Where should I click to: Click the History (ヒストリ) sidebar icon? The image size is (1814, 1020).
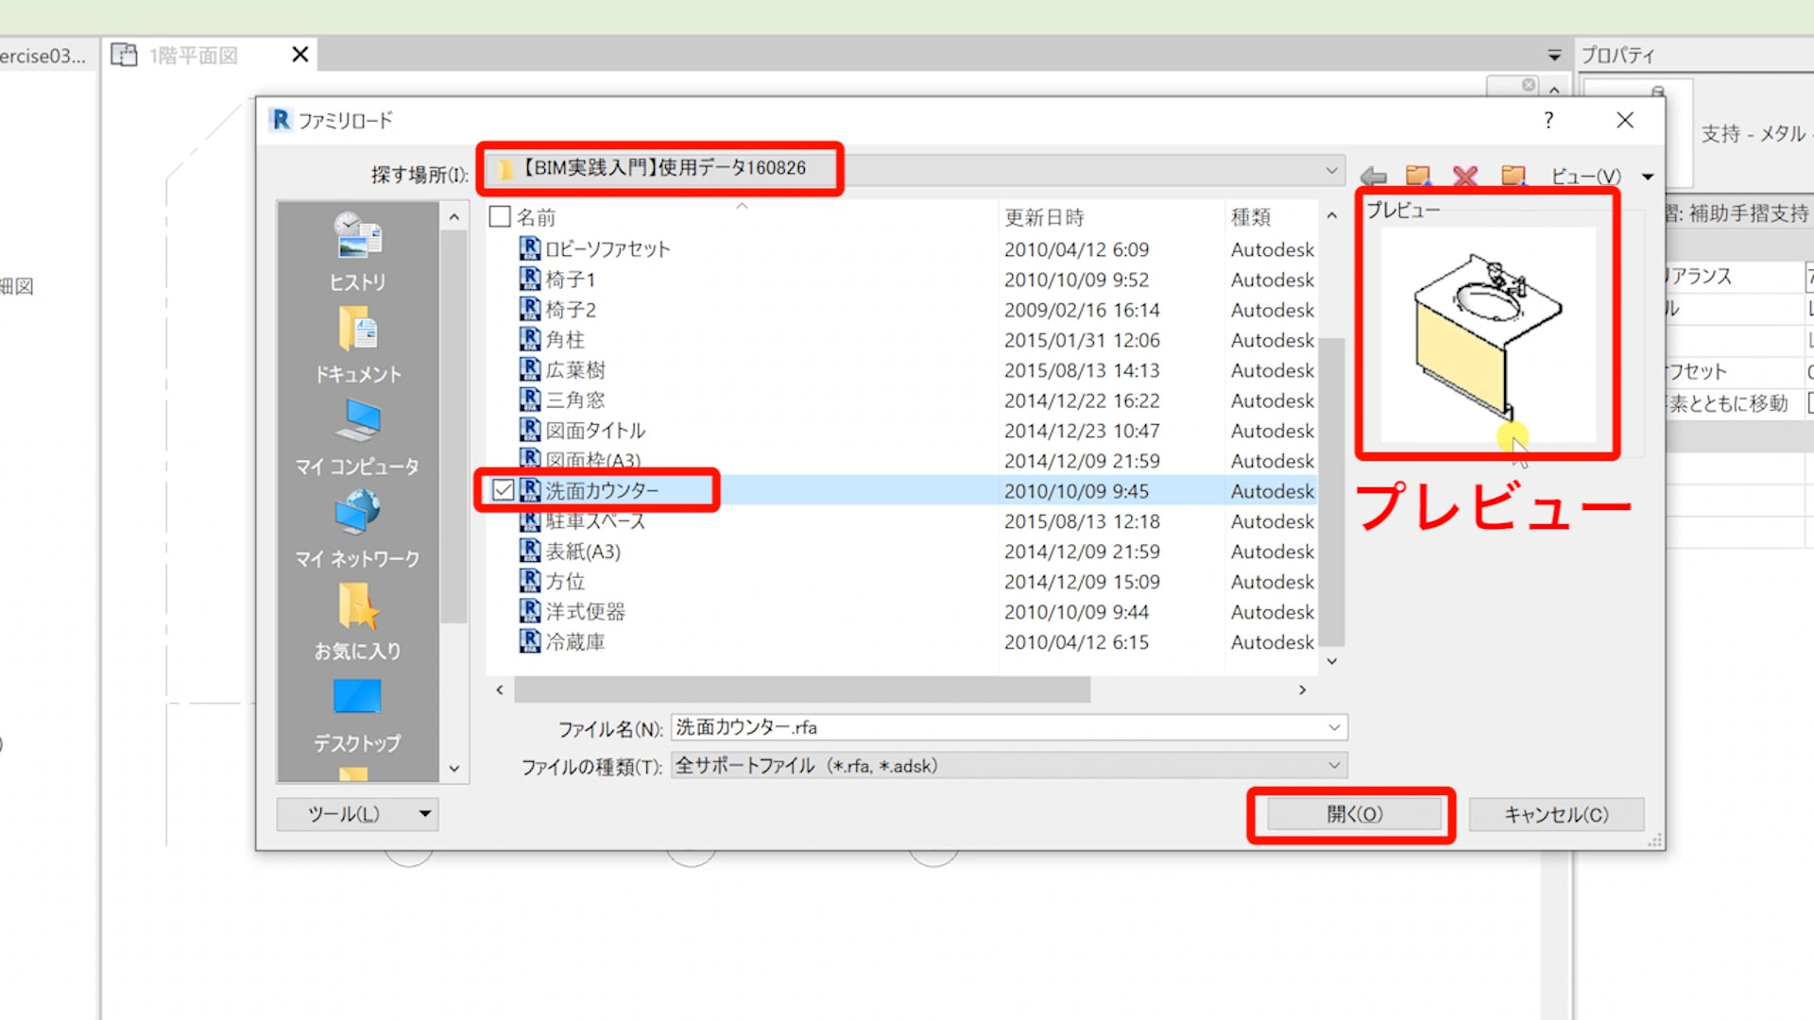click(x=357, y=236)
